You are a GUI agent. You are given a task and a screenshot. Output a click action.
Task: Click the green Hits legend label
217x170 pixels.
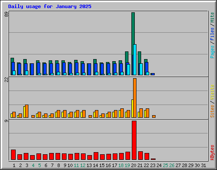[212, 17]
